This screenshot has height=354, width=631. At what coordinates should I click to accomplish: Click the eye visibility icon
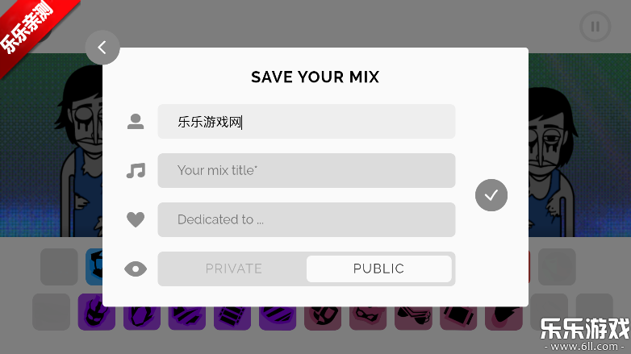click(136, 269)
